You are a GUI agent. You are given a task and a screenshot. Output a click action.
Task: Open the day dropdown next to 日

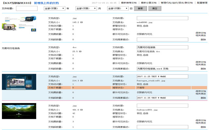pos(118,8)
